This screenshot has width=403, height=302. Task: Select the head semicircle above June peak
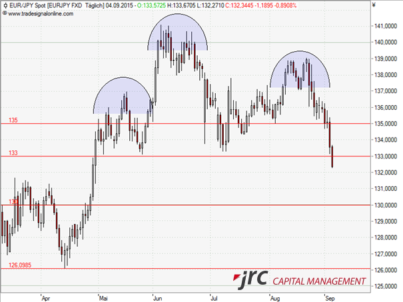tap(177, 35)
